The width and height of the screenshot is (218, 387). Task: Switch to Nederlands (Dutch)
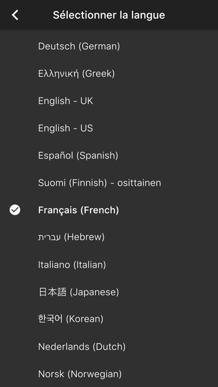point(109,347)
